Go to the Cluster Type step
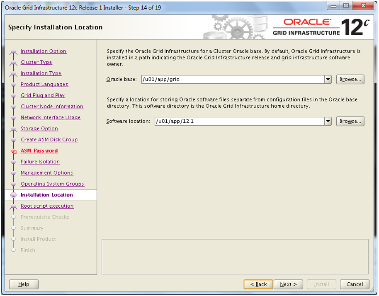 click(36, 62)
